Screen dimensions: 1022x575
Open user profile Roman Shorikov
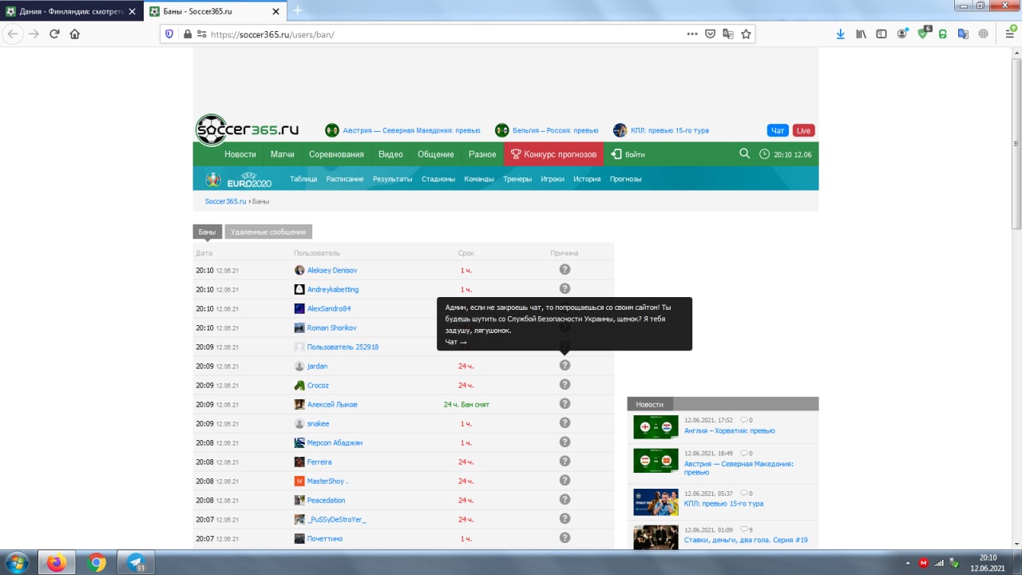tap(332, 327)
